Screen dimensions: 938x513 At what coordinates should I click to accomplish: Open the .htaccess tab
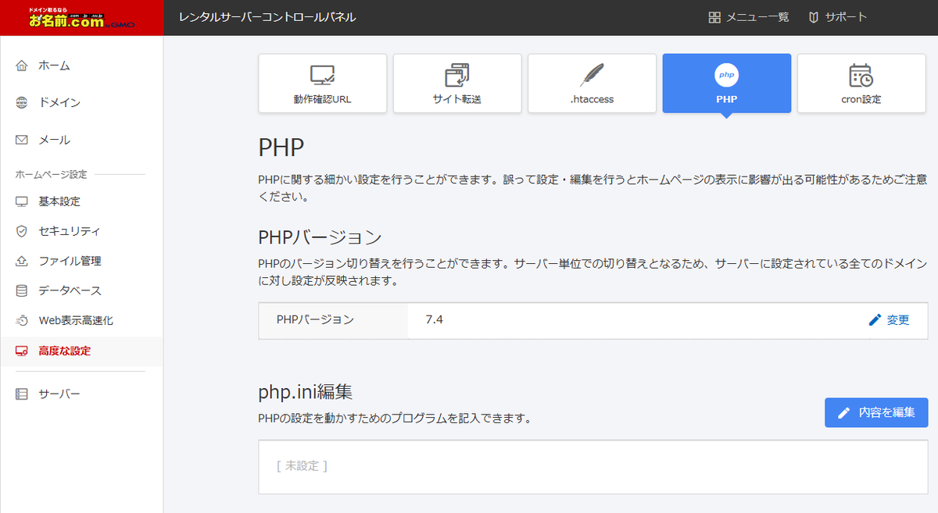point(592,84)
